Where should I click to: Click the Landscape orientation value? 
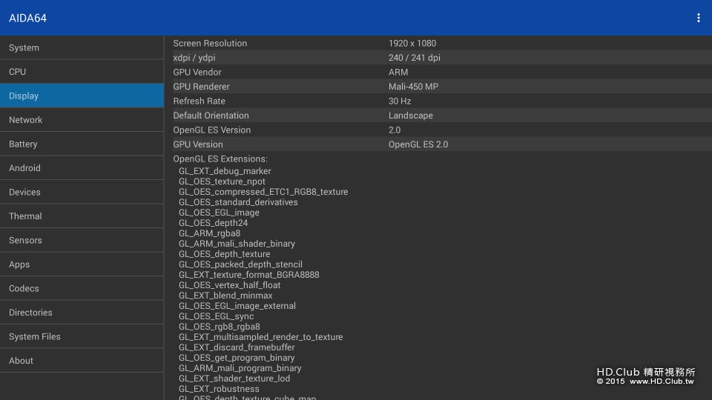410,116
